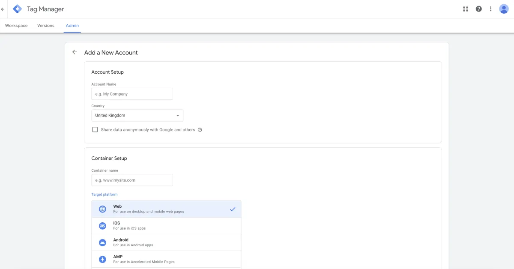Click the help icon beside share data option
Screen dimensions: 514x269
pyautogui.click(x=200, y=130)
